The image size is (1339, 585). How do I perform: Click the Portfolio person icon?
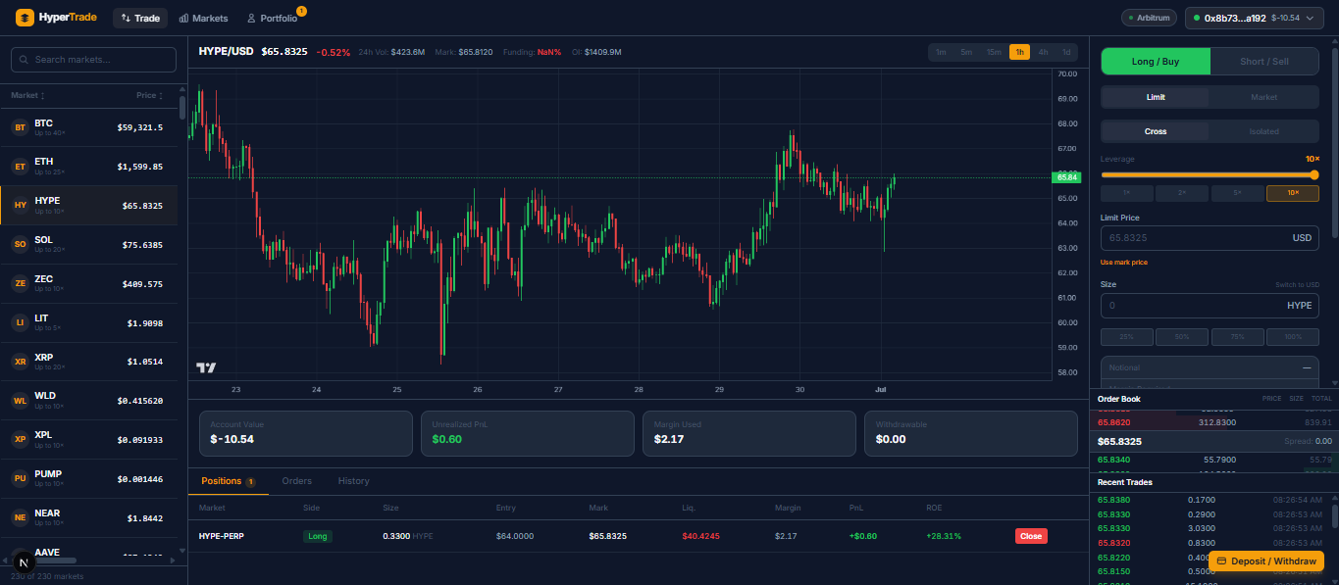(251, 19)
